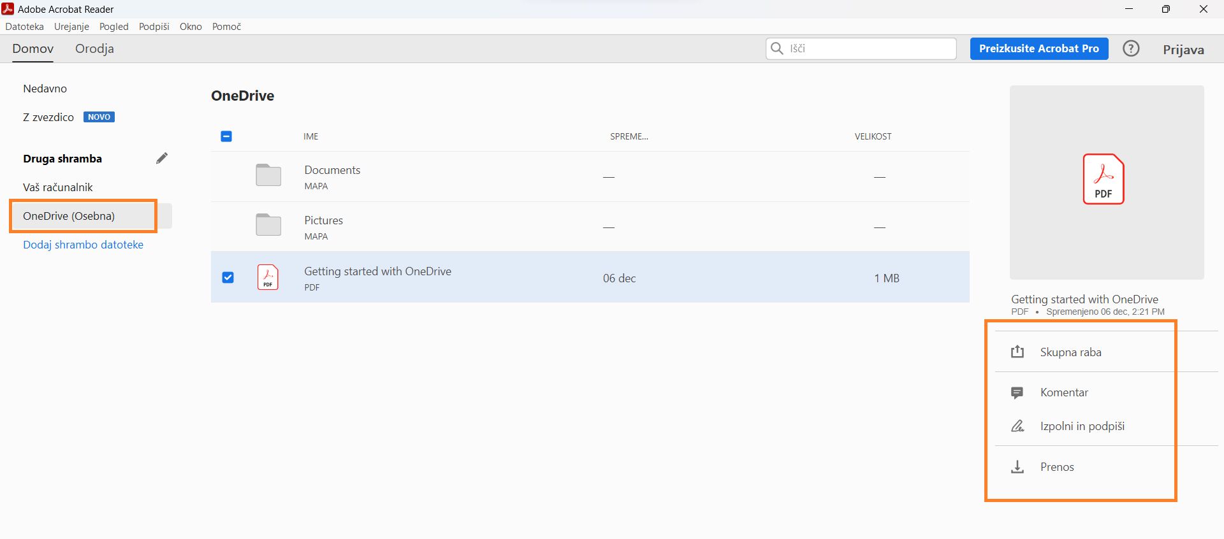Click the Getting started with OneDrive file name
This screenshot has height=539, width=1224.
(377, 271)
